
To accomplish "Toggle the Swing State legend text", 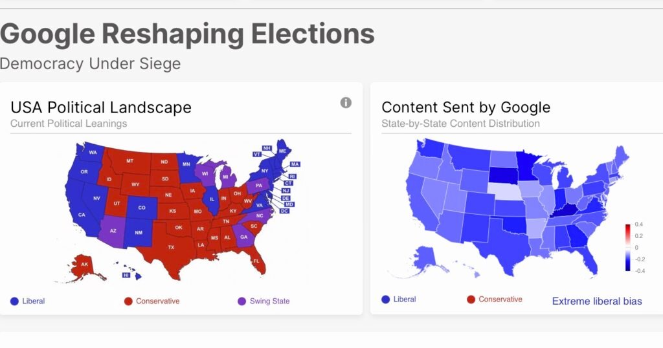I will pyautogui.click(x=269, y=301).
